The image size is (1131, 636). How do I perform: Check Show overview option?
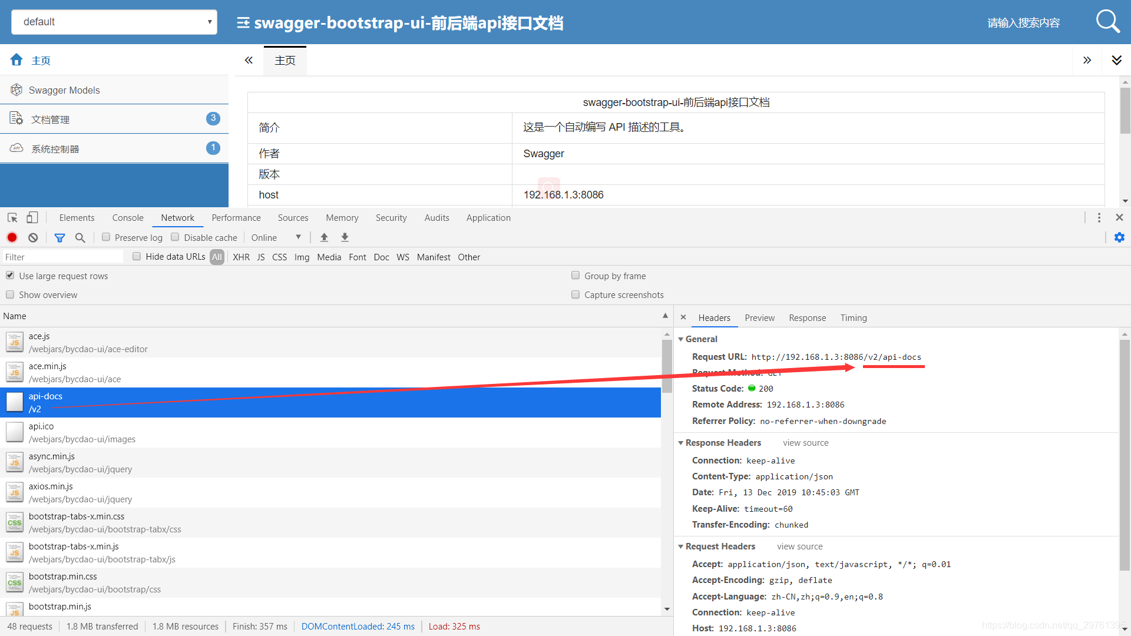(10, 294)
